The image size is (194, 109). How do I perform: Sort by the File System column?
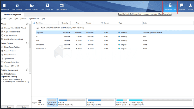pos(106,23)
